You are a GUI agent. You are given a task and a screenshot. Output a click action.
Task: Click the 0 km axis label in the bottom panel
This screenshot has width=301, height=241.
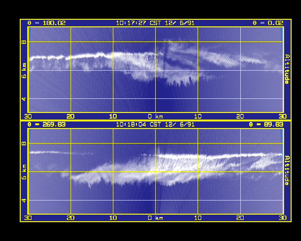click(x=156, y=218)
